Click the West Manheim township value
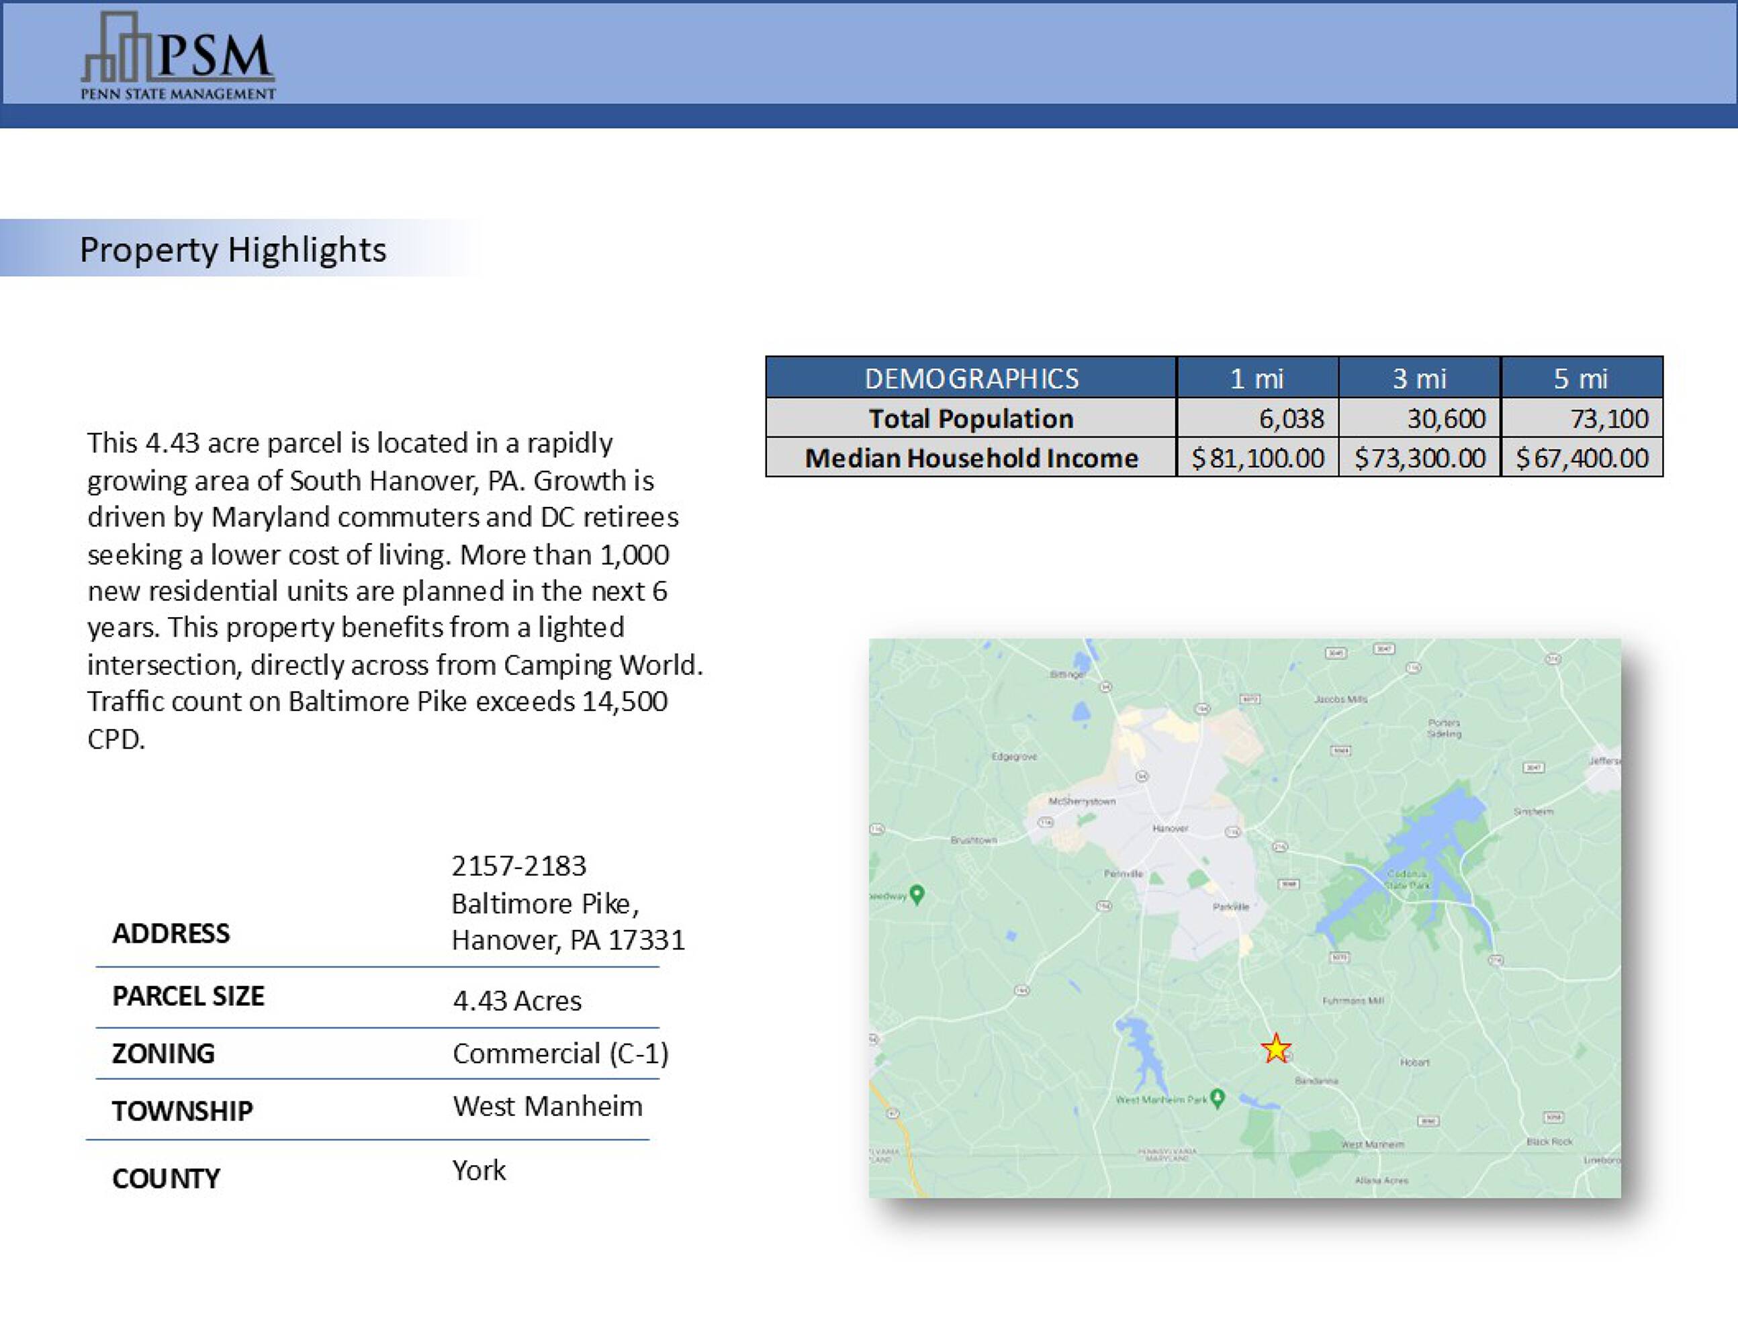Screen dimensions: 1738x1343 click(547, 1106)
